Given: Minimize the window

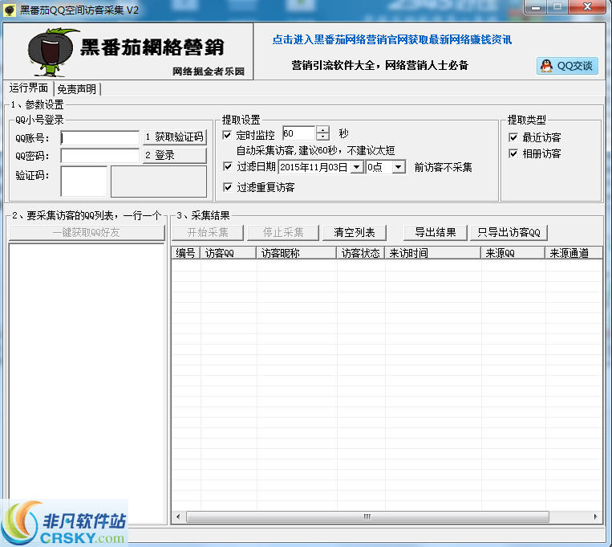Looking at the screenshot, I should [x=537, y=7].
